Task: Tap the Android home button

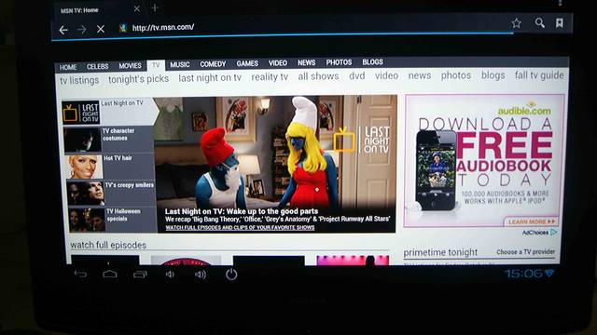Action: tap(110, 274)
